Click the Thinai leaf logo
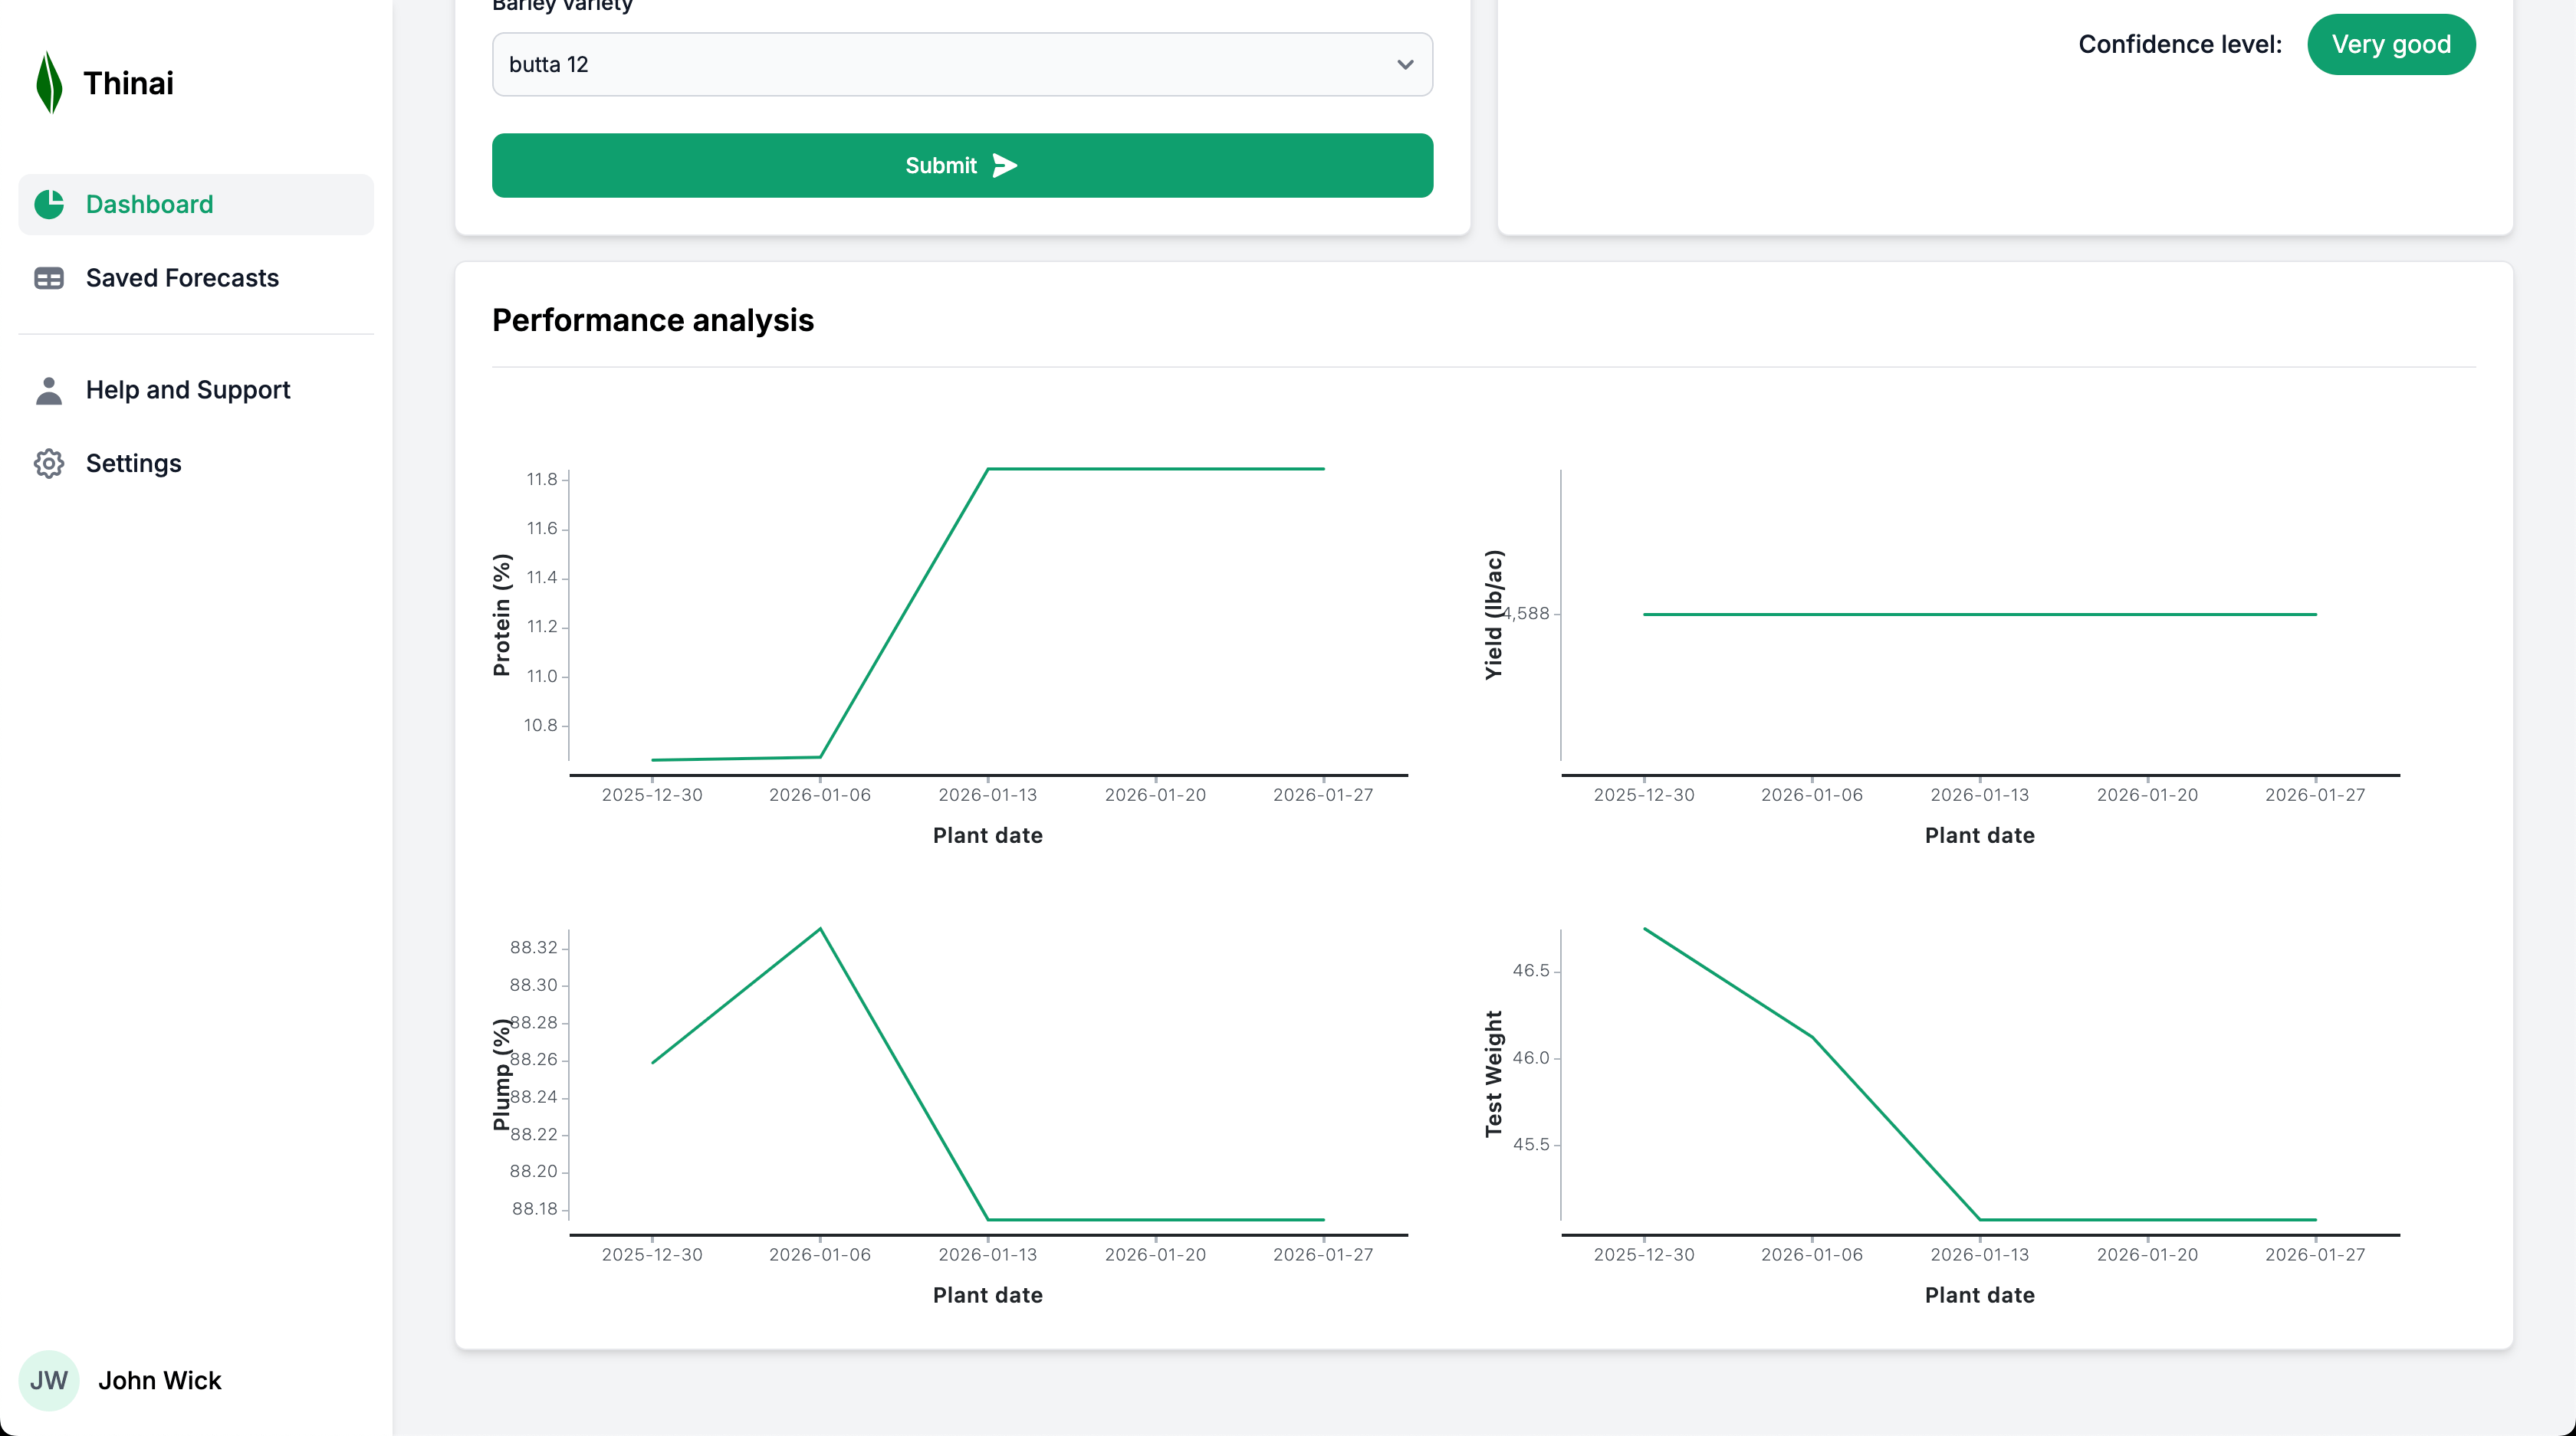This screenshot has height=1436, width=2576. pos(49,82)
